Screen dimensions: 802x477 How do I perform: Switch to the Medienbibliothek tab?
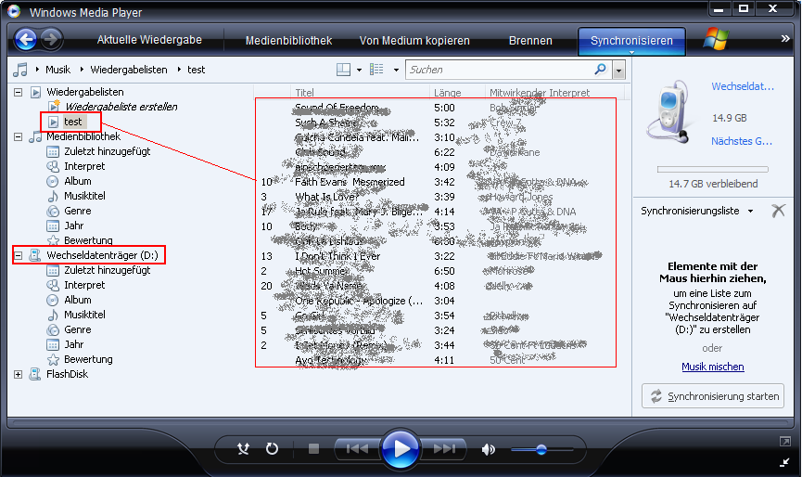tap(288, 41)
